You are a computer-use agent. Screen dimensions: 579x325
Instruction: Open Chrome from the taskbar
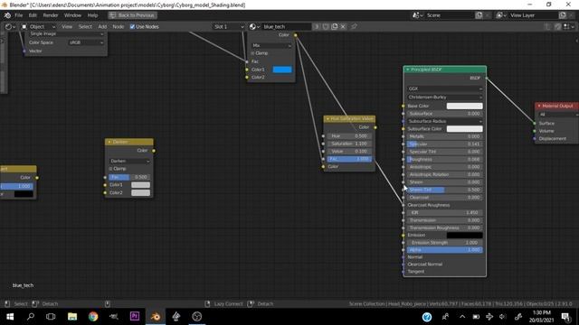click(x=93, y=317)
